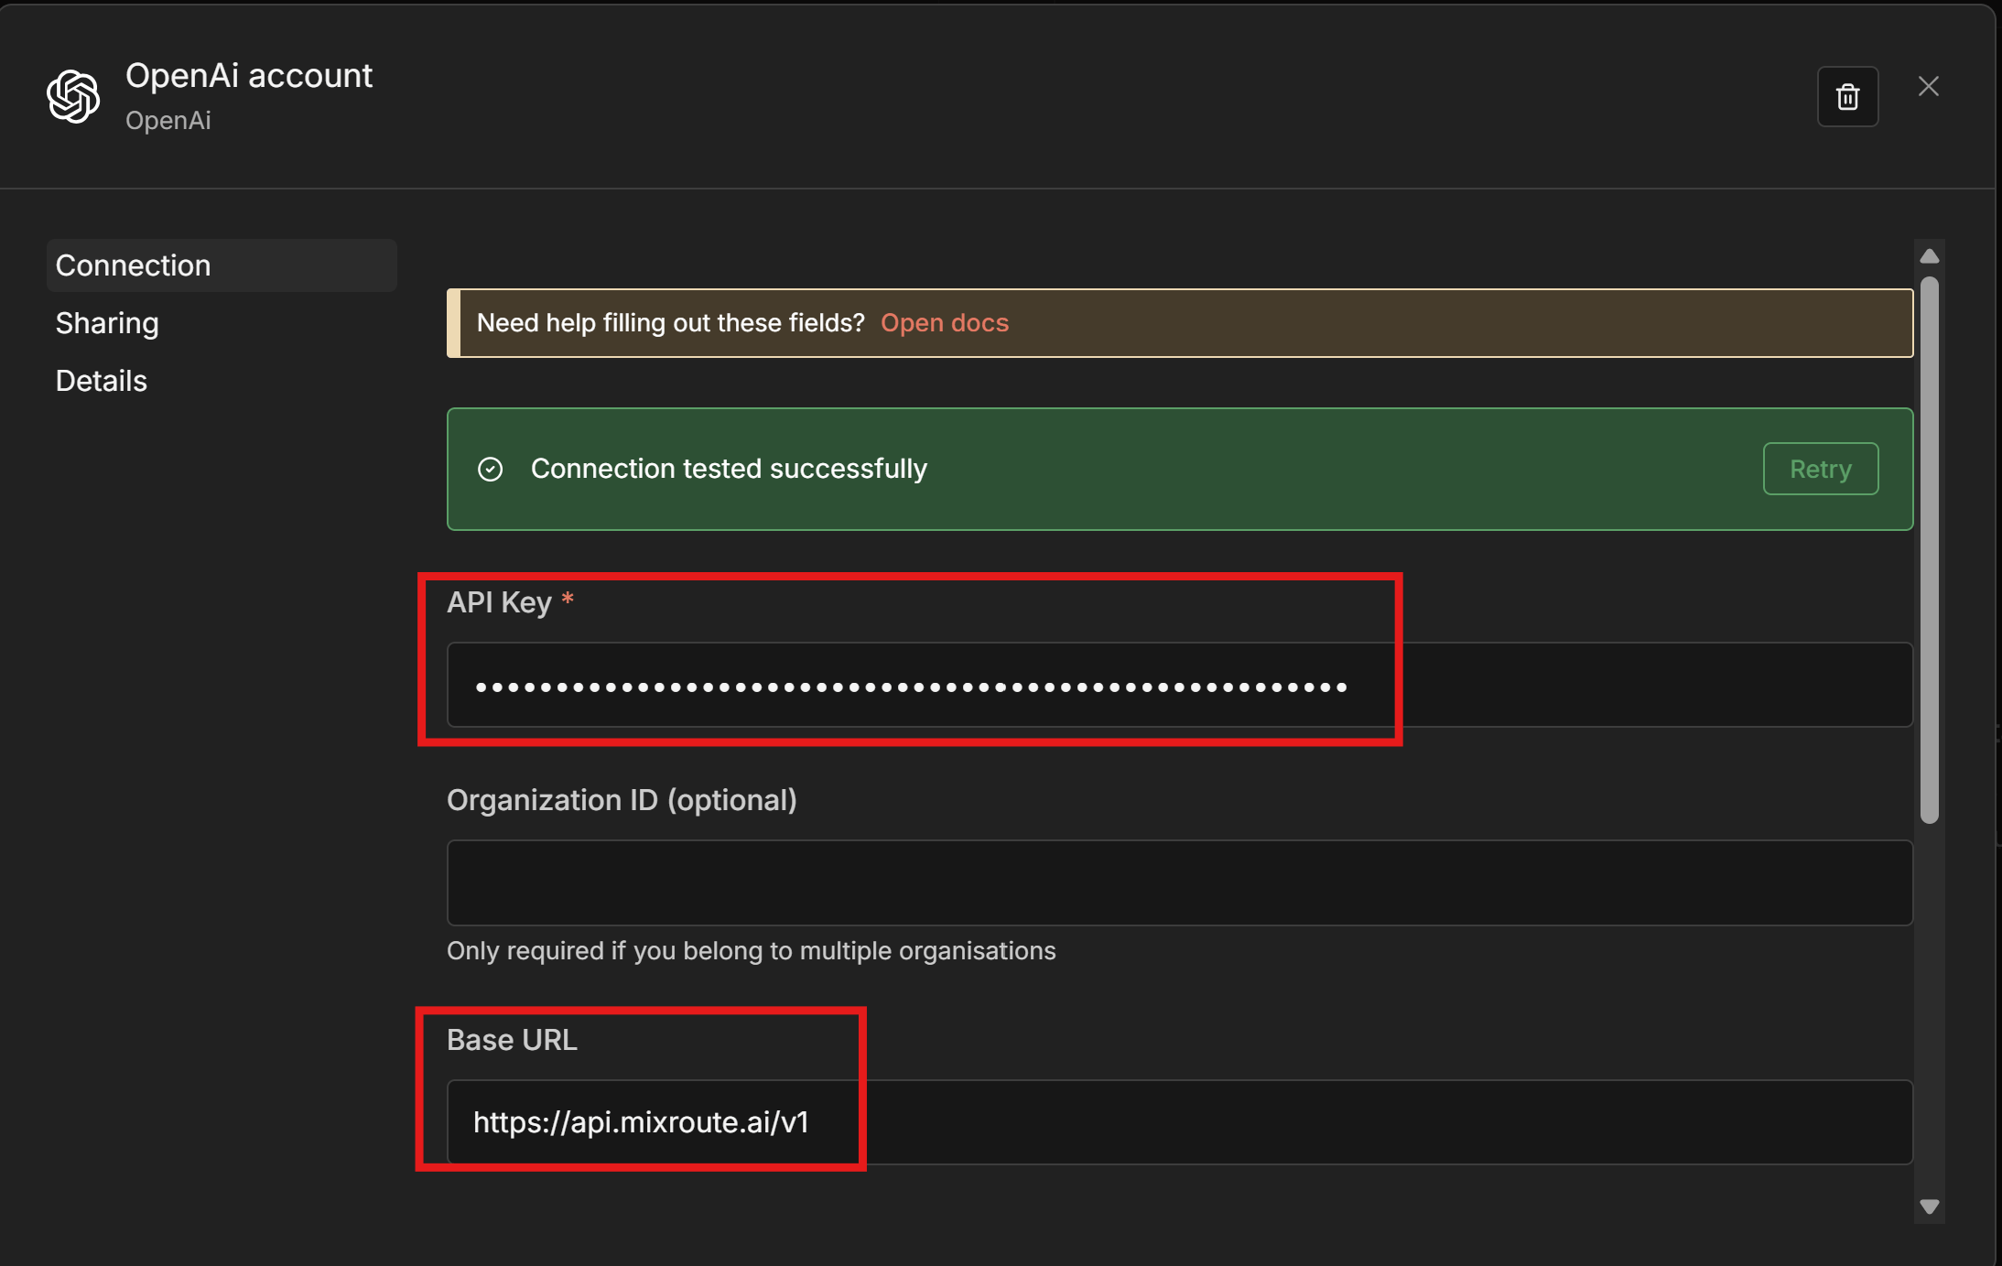Focus the API Key input field
This screenshot has height=1266, width=2002.
(x=1180, y=685)
